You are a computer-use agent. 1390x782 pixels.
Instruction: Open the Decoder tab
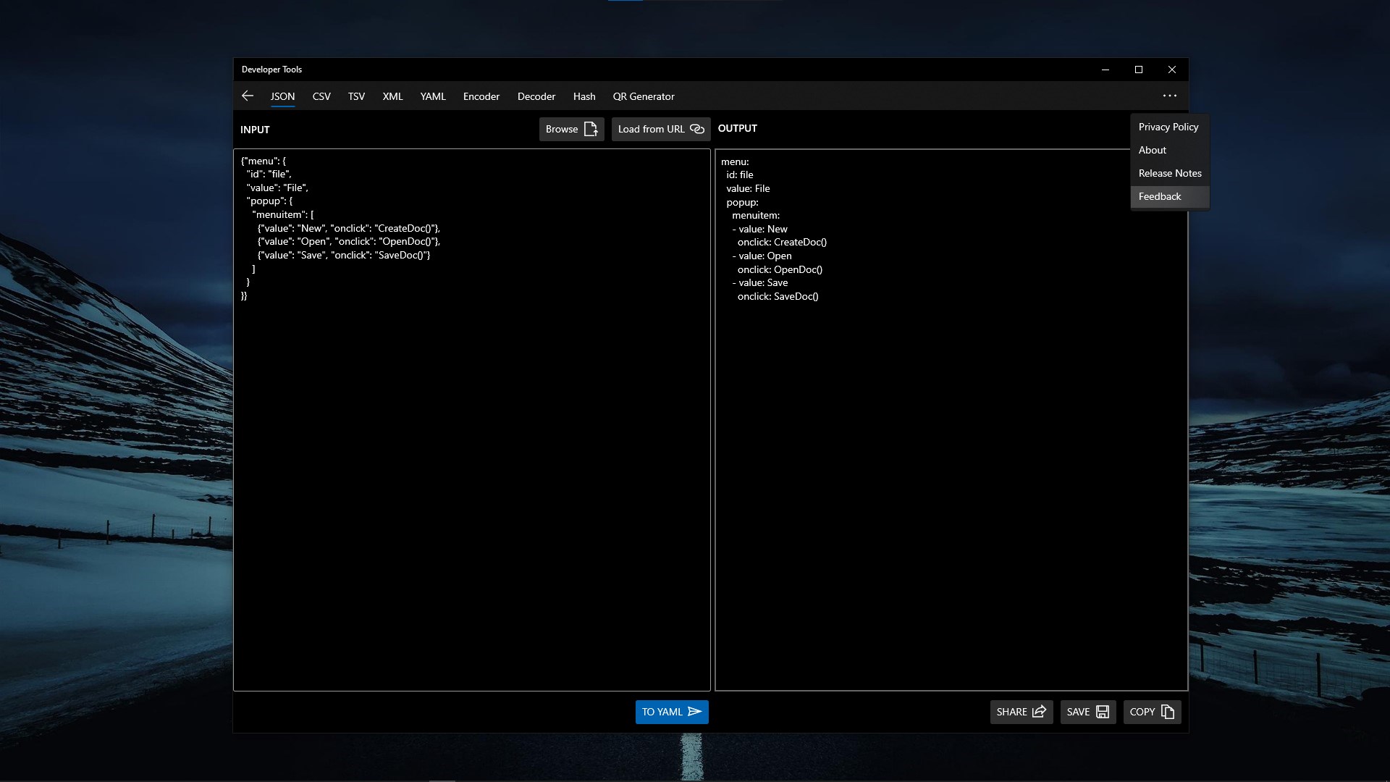coord(536,96)
